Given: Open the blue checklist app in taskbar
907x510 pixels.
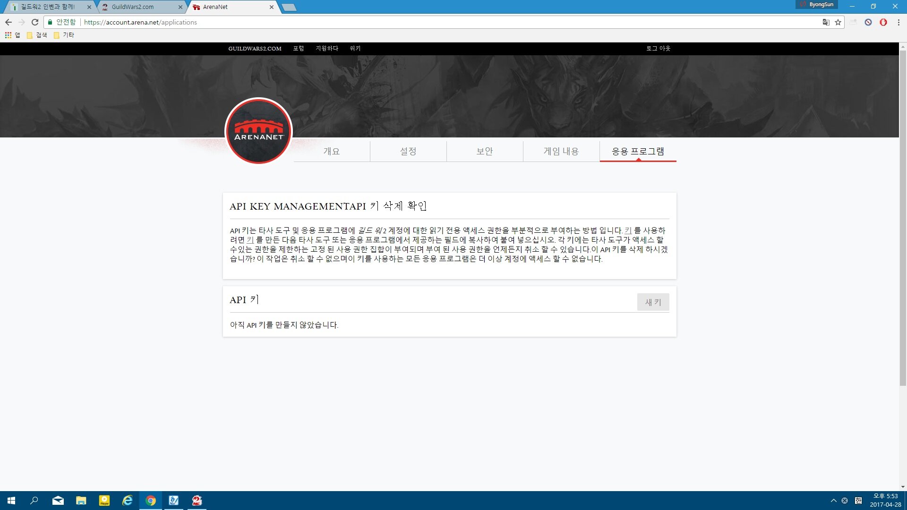Looking at the screenshot, I should click(x=173, y=501).
